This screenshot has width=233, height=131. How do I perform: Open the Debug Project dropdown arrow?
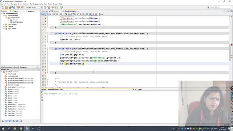click(x=59, y=7)
